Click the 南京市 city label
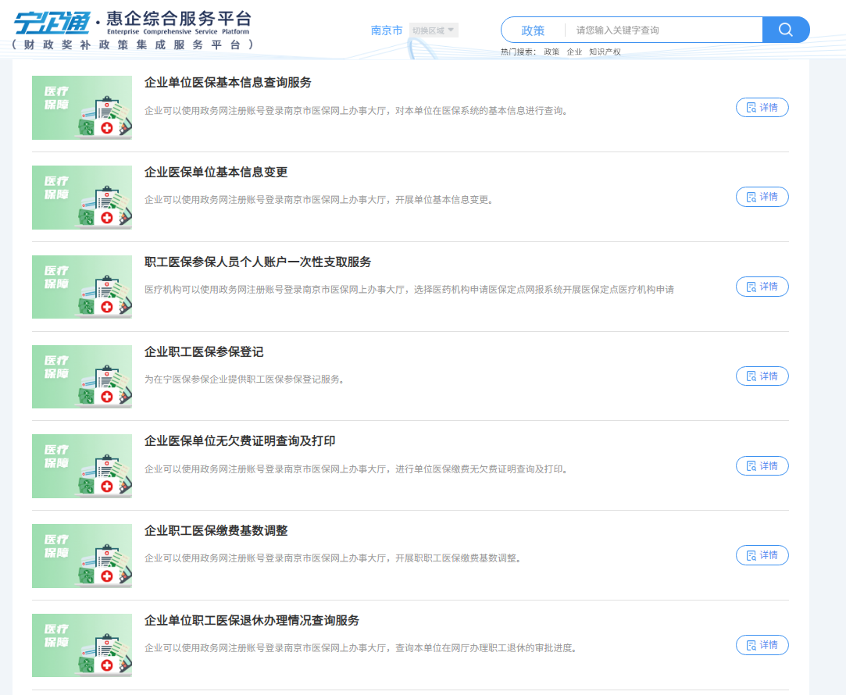The width and height of the screenshot is (846, 695). 387,30
